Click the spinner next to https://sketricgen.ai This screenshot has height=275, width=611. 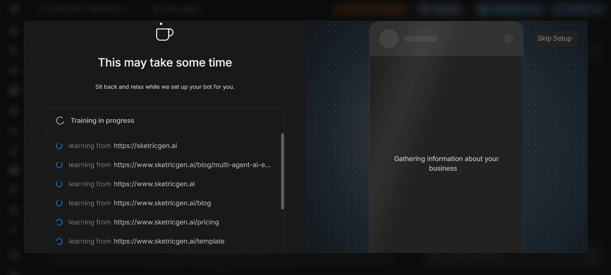pyautogui.click(x=59, y=146)
